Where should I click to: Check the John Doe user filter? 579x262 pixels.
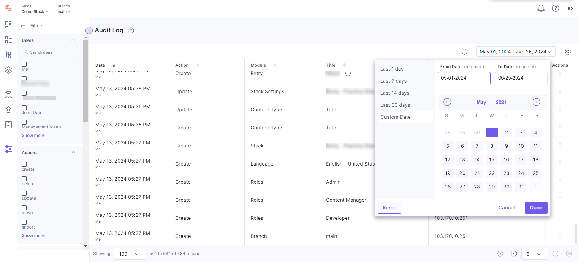click(24, 108)
